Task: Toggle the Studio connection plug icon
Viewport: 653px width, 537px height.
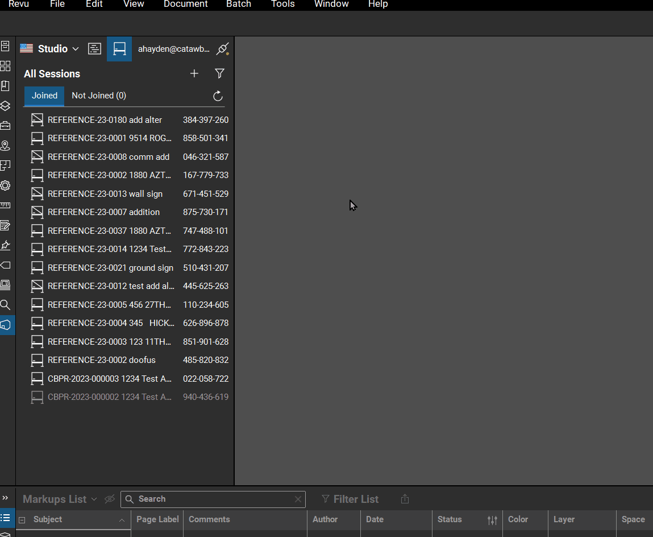Action: point(222,49)
